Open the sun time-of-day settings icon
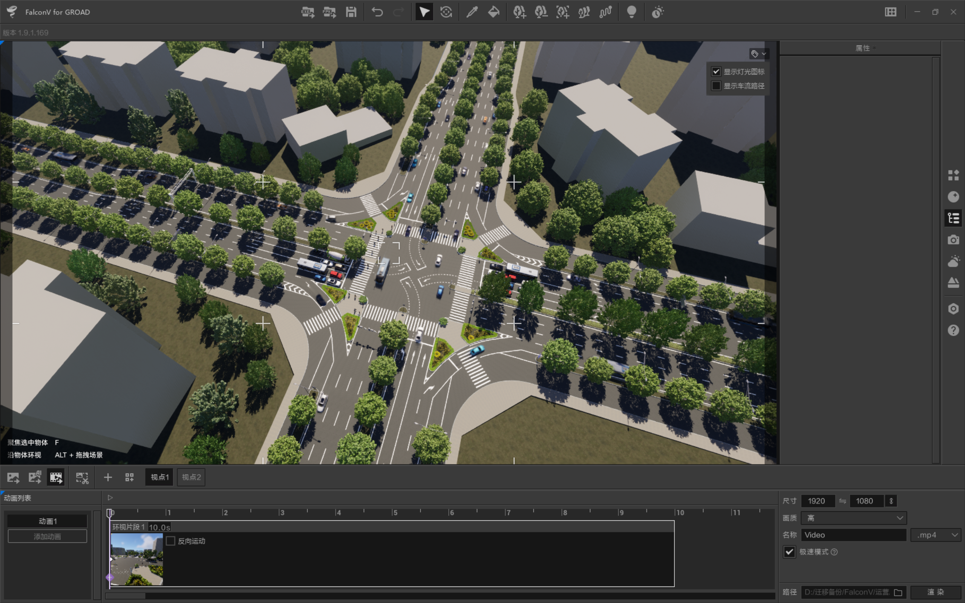The width and height of the screenshot is (965, 603). 657,12
